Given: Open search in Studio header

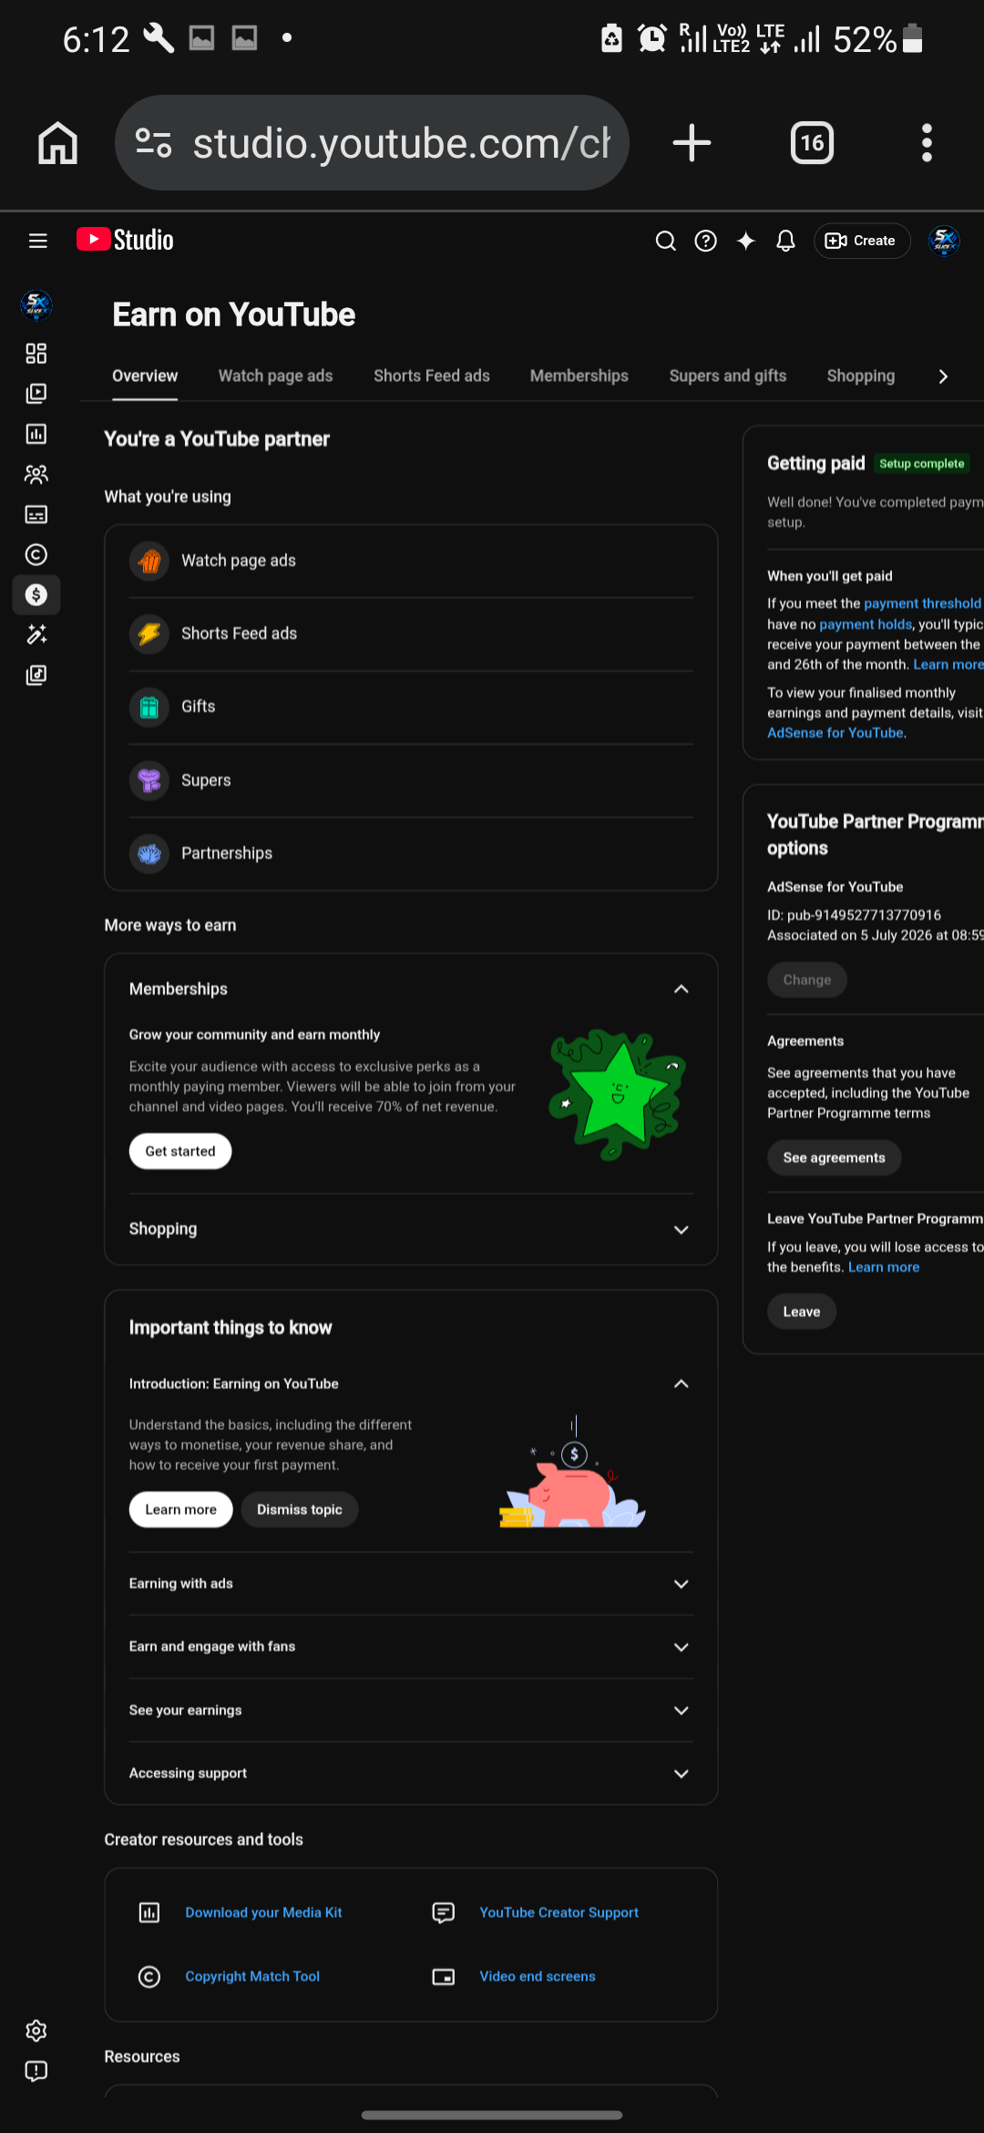Looking at the screenshot, I should click(x=666, y=241).
